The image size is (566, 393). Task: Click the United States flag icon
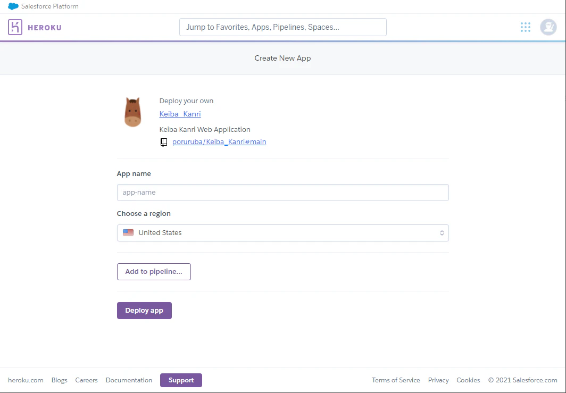click(x=128, y=233)
